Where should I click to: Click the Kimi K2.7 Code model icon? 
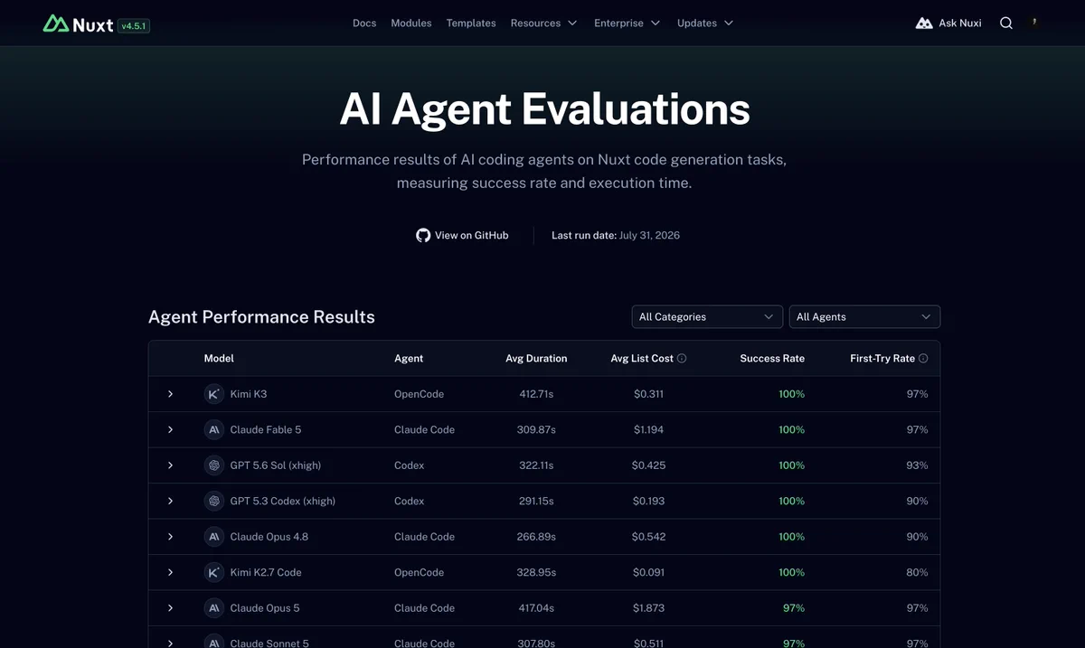click(x=213, y=573)
